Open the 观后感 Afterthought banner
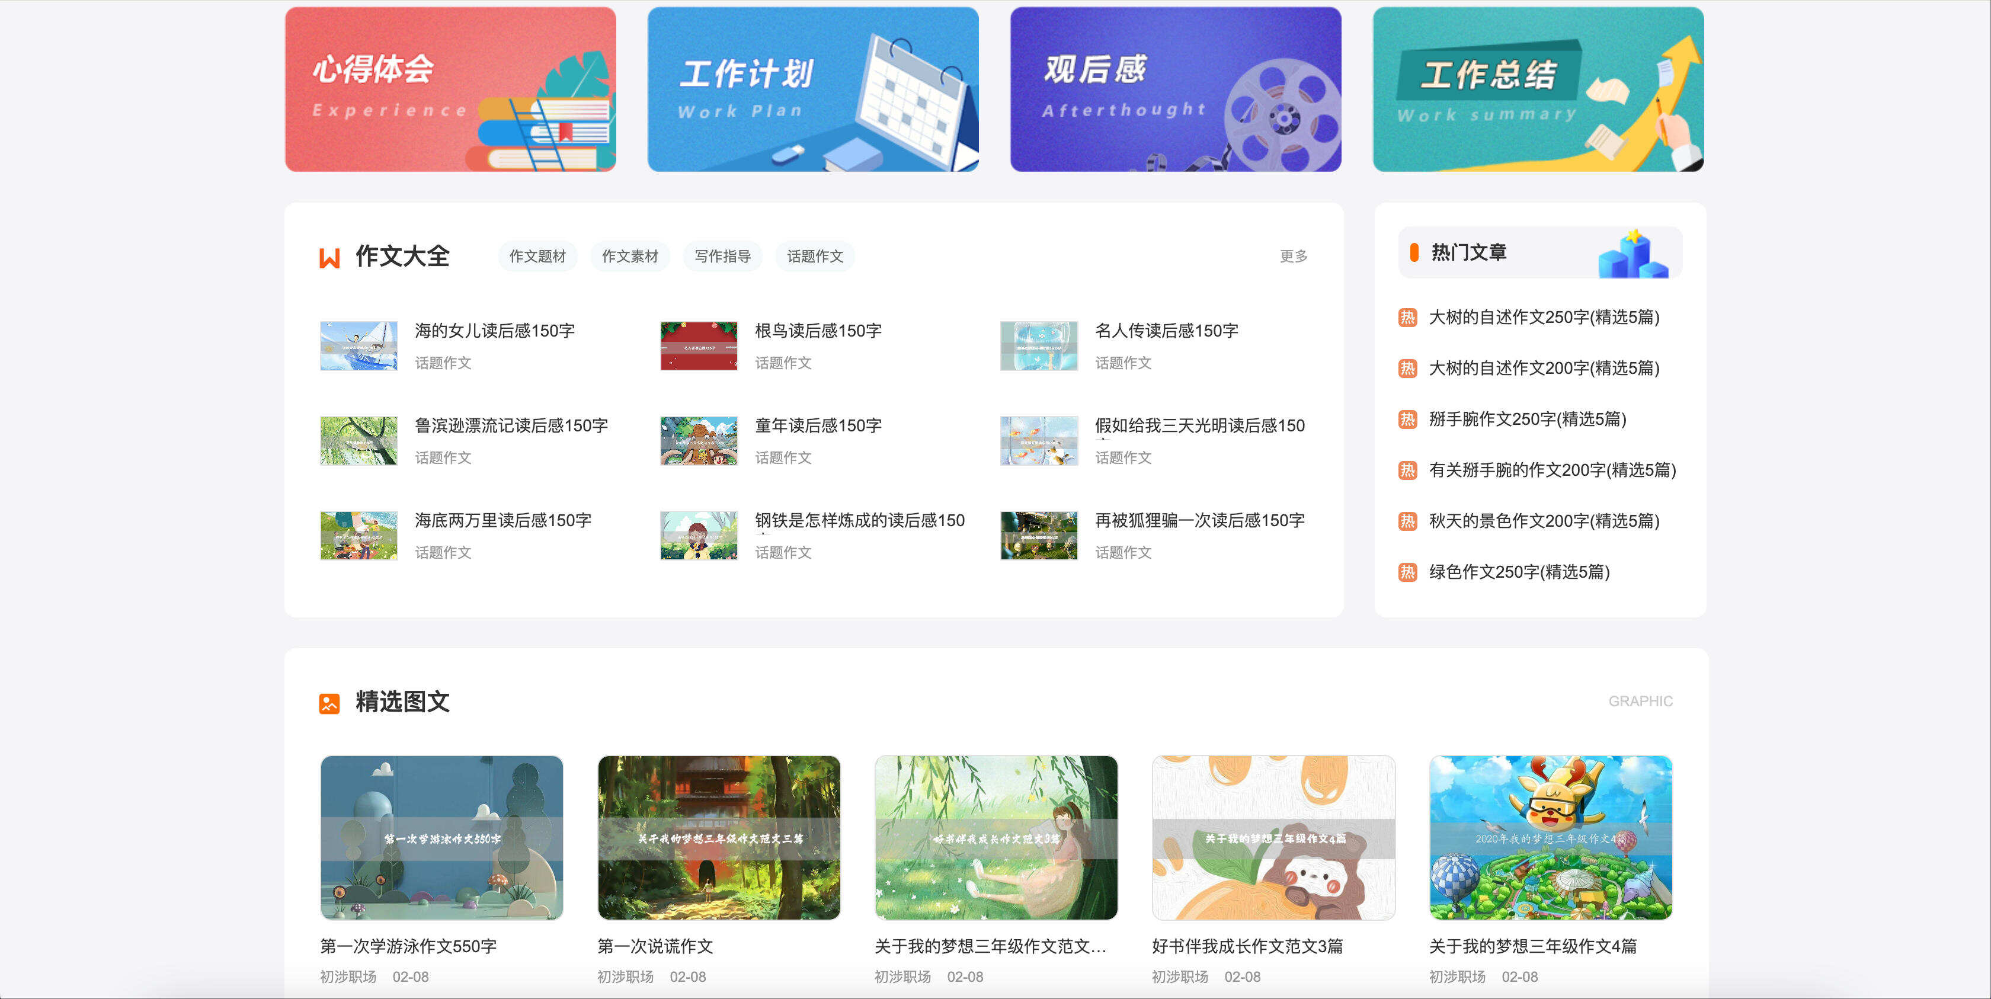The image size is (1991, 999). coord(1175,89)
